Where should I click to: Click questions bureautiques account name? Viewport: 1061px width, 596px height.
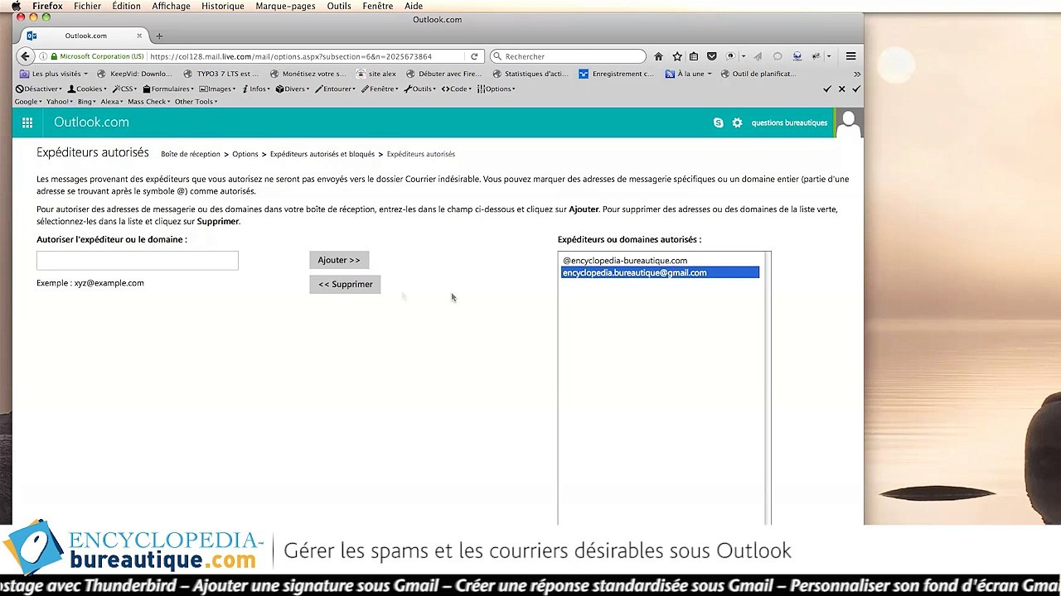[x=789, y=123]
